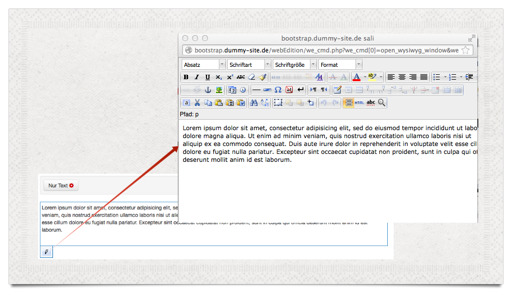Open find with the binoculars icon
Image resolution: width=512 pixels, height=293 pixels.
click(x=254, y=103)
